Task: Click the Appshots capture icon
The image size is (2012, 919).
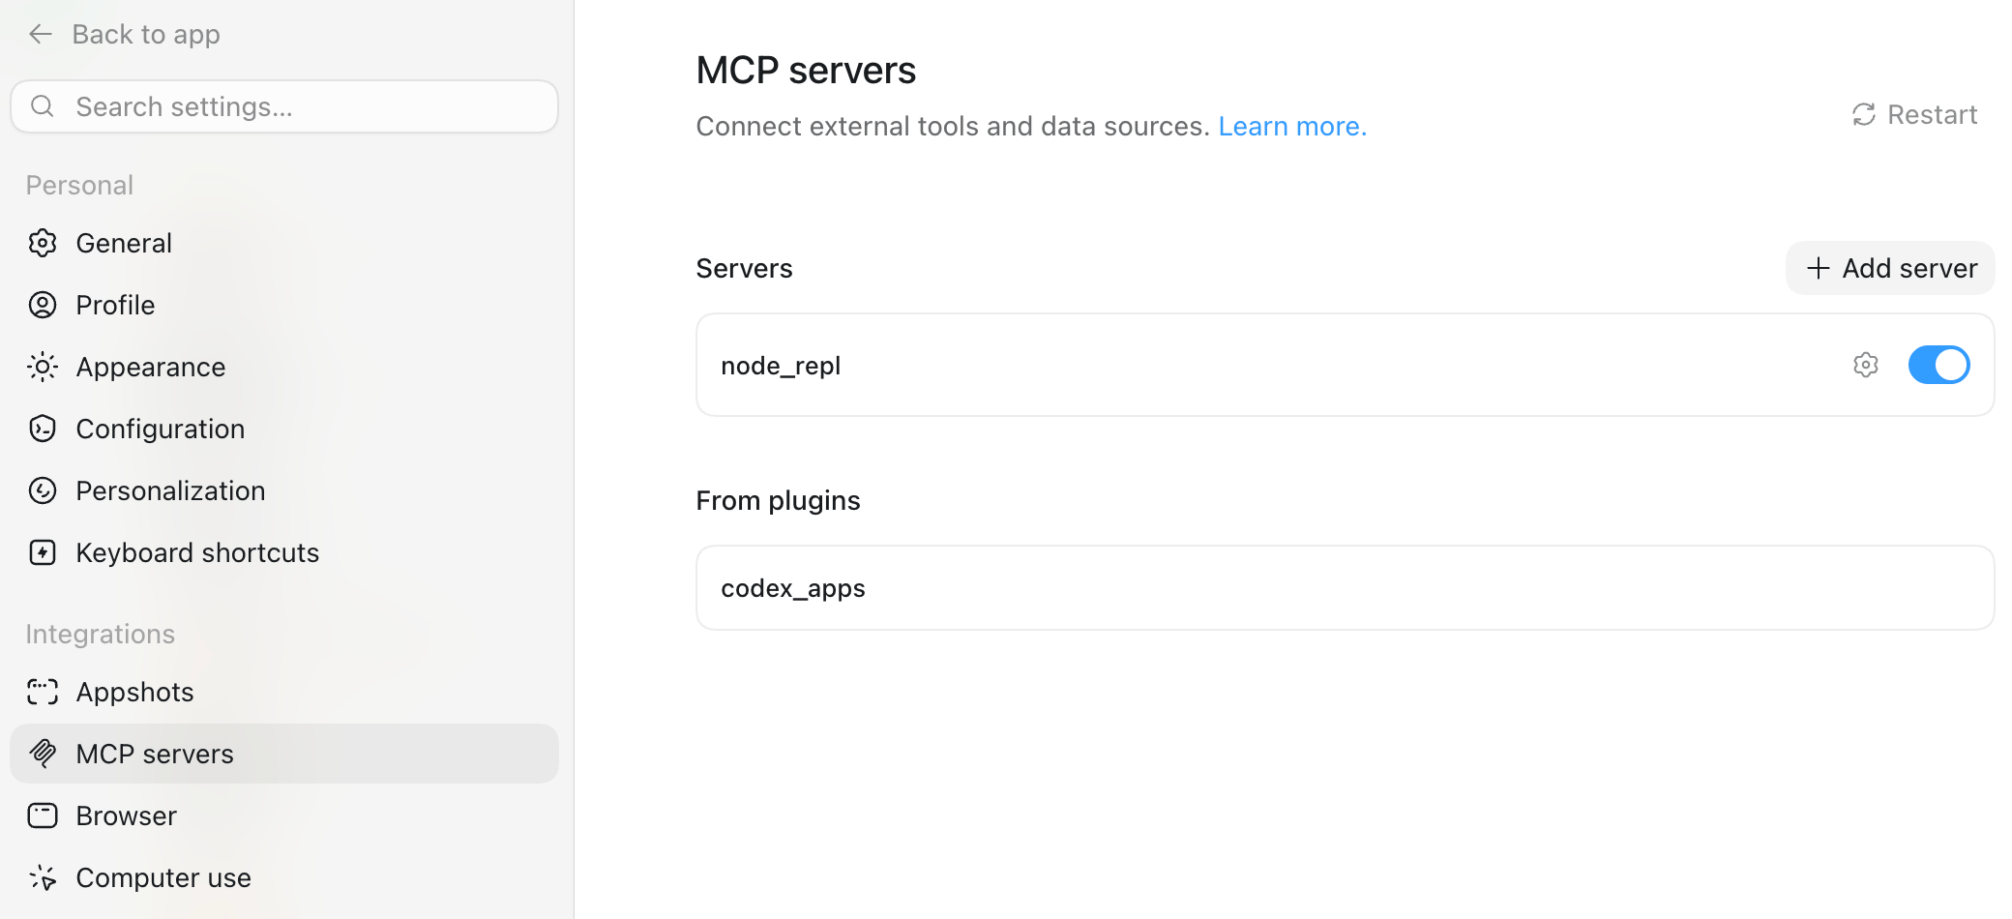Action: click(x=43, y=692)
